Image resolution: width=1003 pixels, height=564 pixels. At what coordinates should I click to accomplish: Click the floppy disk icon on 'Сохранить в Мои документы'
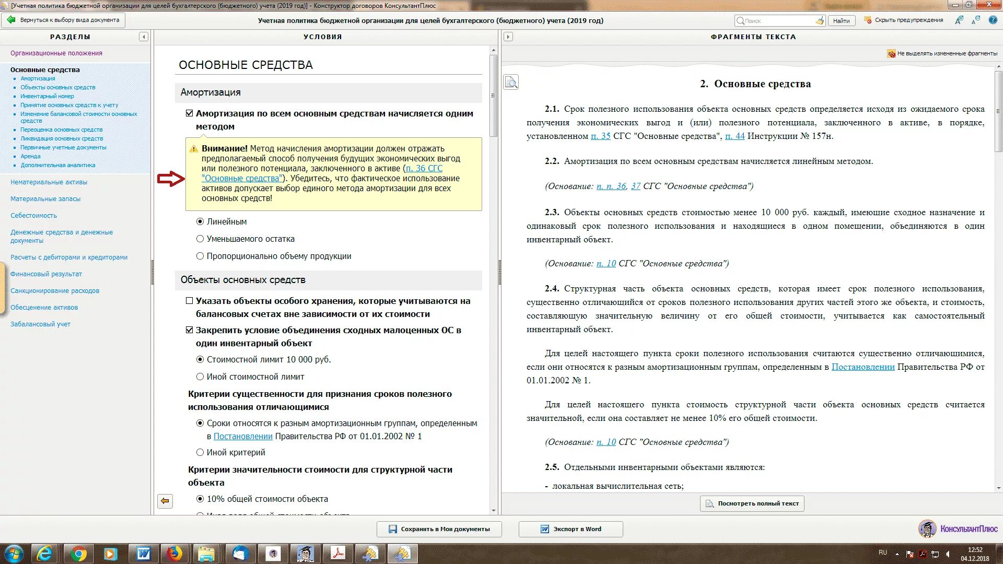[x=393, y=529]
